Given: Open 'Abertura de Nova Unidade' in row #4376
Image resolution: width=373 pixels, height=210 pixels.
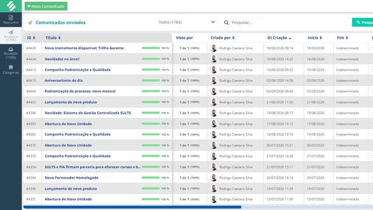Looking at the screenshot, I should [68, 145].
